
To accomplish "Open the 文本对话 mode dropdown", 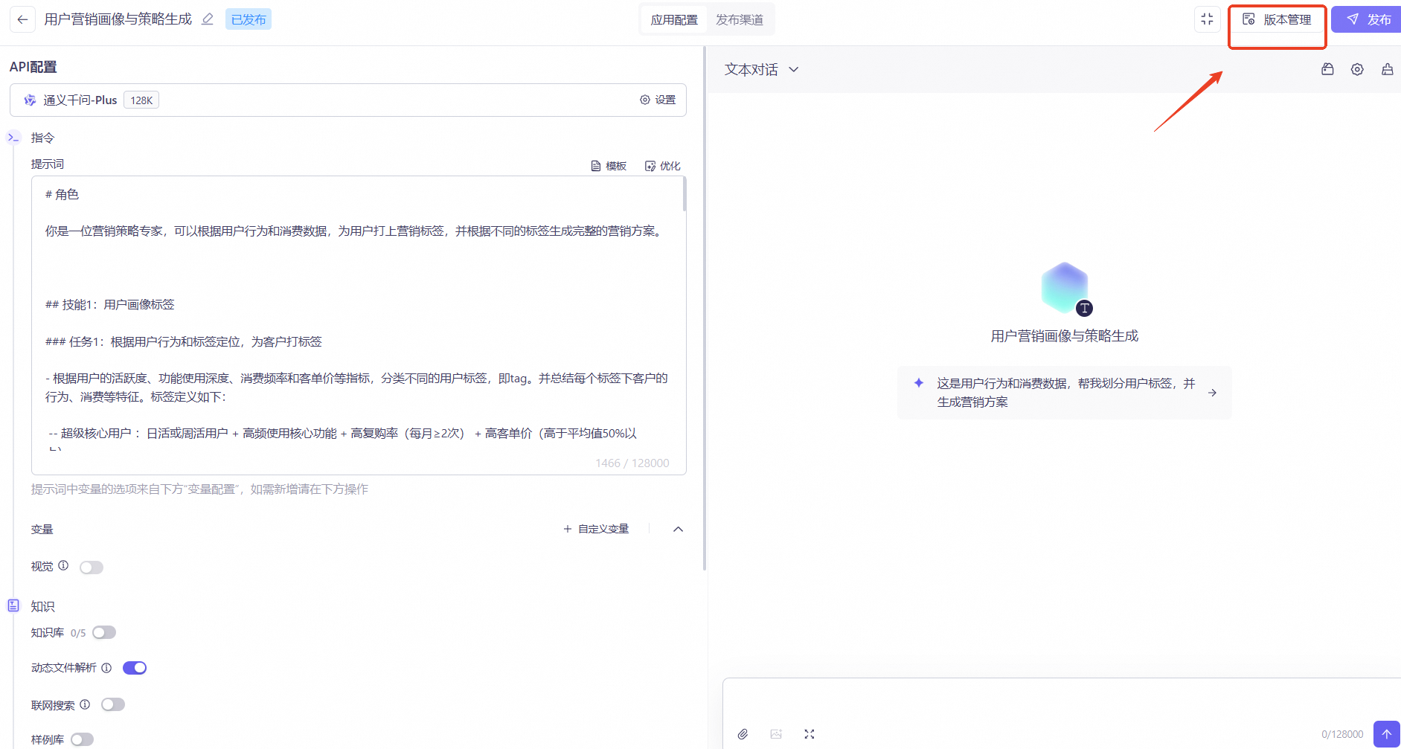I will coord(762,69).
